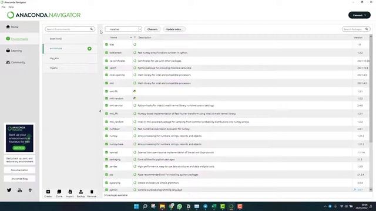Click the Anaconda Navigator taskbar icon

231,206
